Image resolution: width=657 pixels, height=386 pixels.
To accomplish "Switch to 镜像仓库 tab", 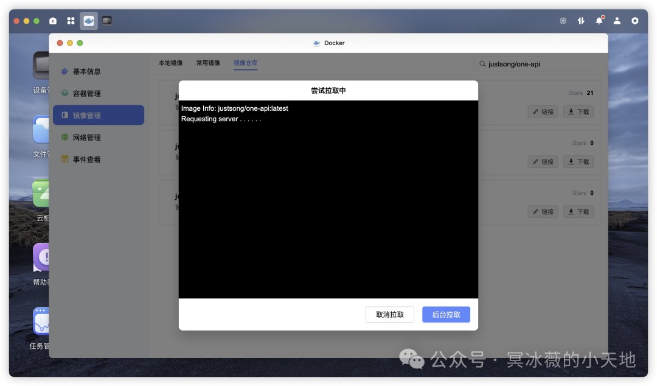I will (x=246, y=63).
